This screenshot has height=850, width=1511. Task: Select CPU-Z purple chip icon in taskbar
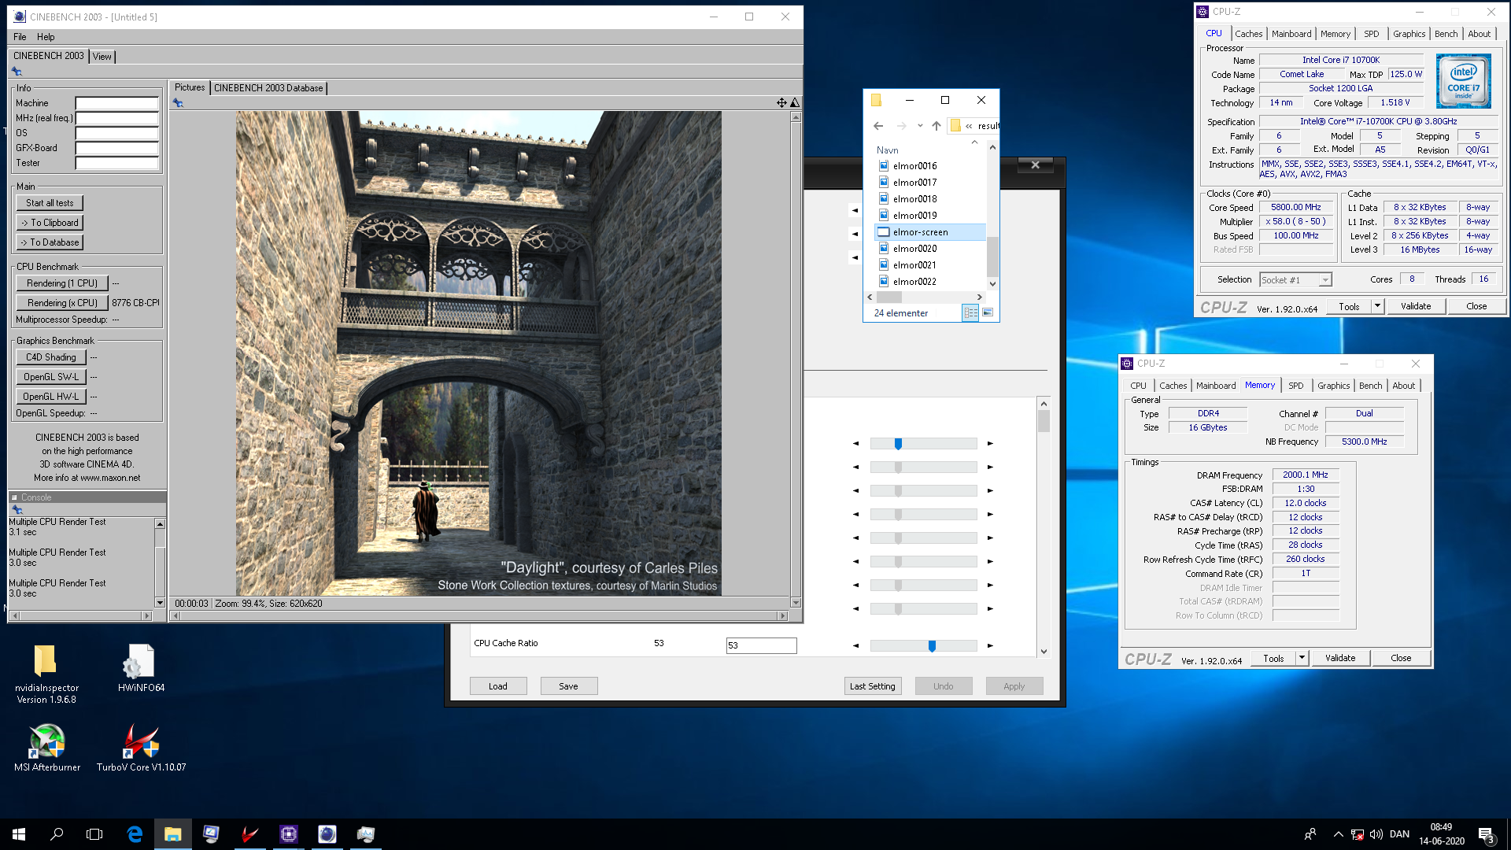coord(289,834)
